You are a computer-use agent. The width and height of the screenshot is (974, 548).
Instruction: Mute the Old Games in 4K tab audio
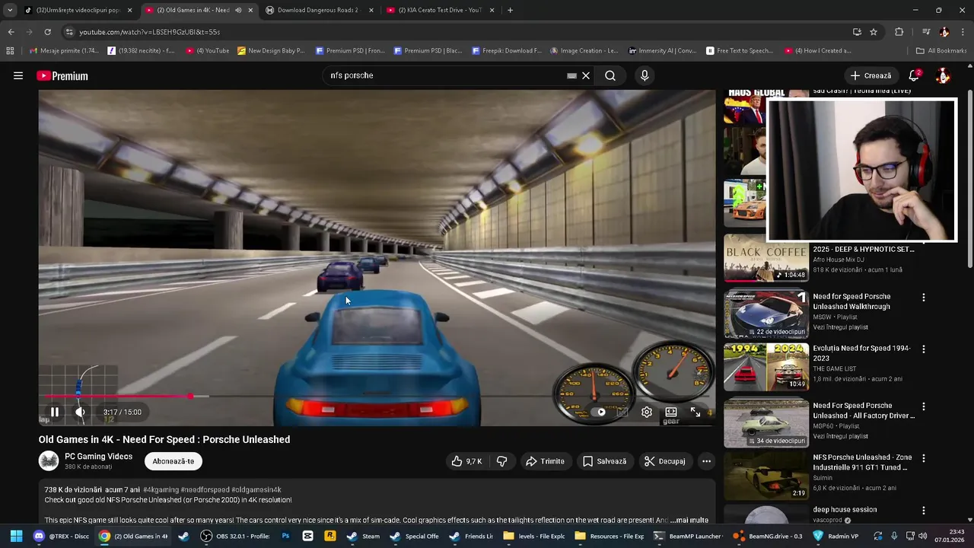click(x=238, y=10)
